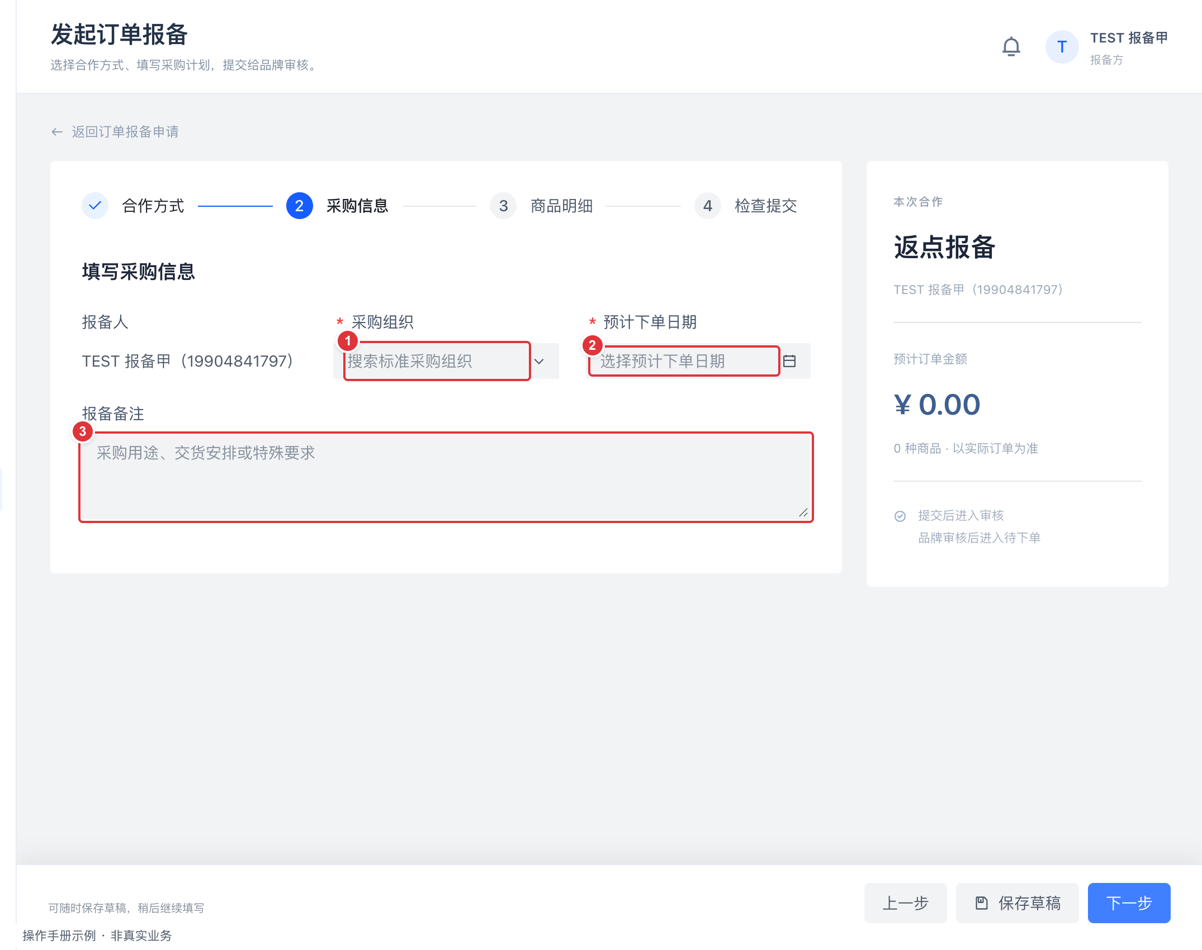Click the 发起订单报备 page title
1202x950 pixels.
119,35
